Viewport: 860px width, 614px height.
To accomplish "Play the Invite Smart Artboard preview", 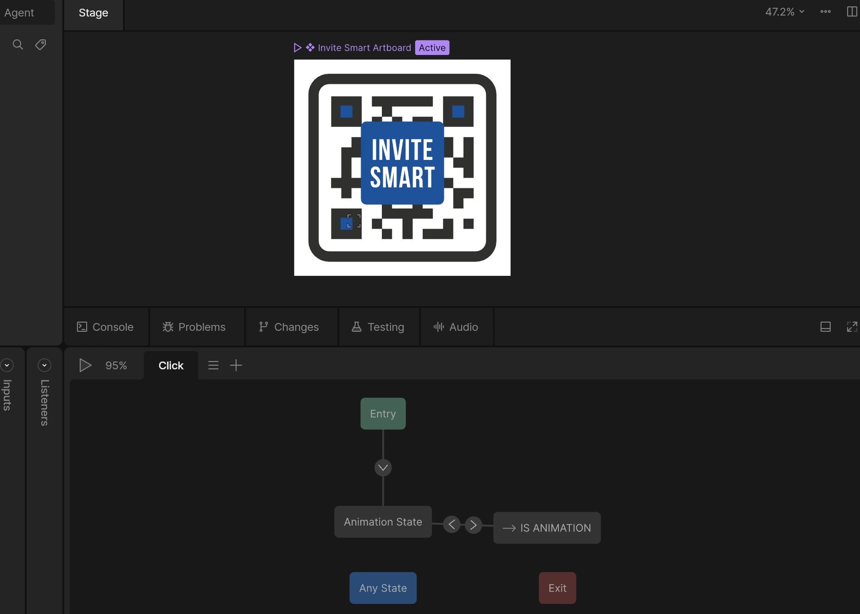I will click(x=298, y=48).
